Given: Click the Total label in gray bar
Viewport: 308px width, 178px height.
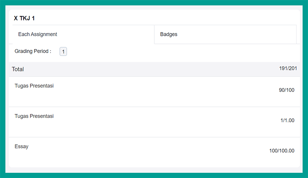Looking at the screenshot, I should coord(18,69).
